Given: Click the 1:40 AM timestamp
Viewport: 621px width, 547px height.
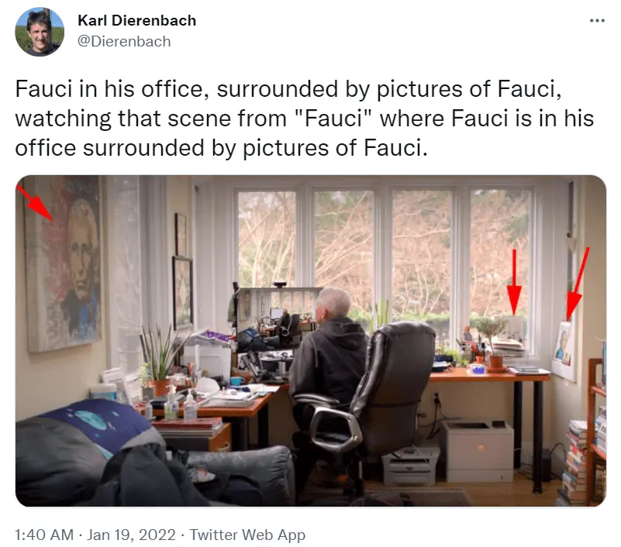Looking at the screenshot, I should coord(44,535).
